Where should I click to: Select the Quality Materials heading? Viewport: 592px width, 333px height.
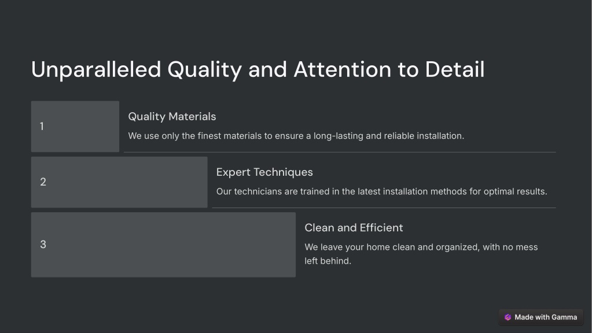click(x=172, y=117)
